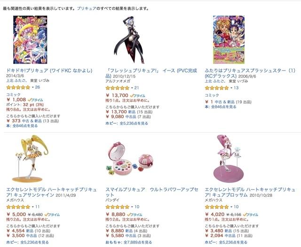Viewport: 301px width, 247px height.
Task: Click Prime badge beside ¥13,700 price
Action: 137,95
